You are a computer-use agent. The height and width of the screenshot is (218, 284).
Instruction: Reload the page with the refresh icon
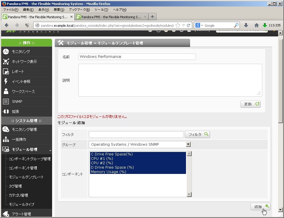[x=189, y=25]
